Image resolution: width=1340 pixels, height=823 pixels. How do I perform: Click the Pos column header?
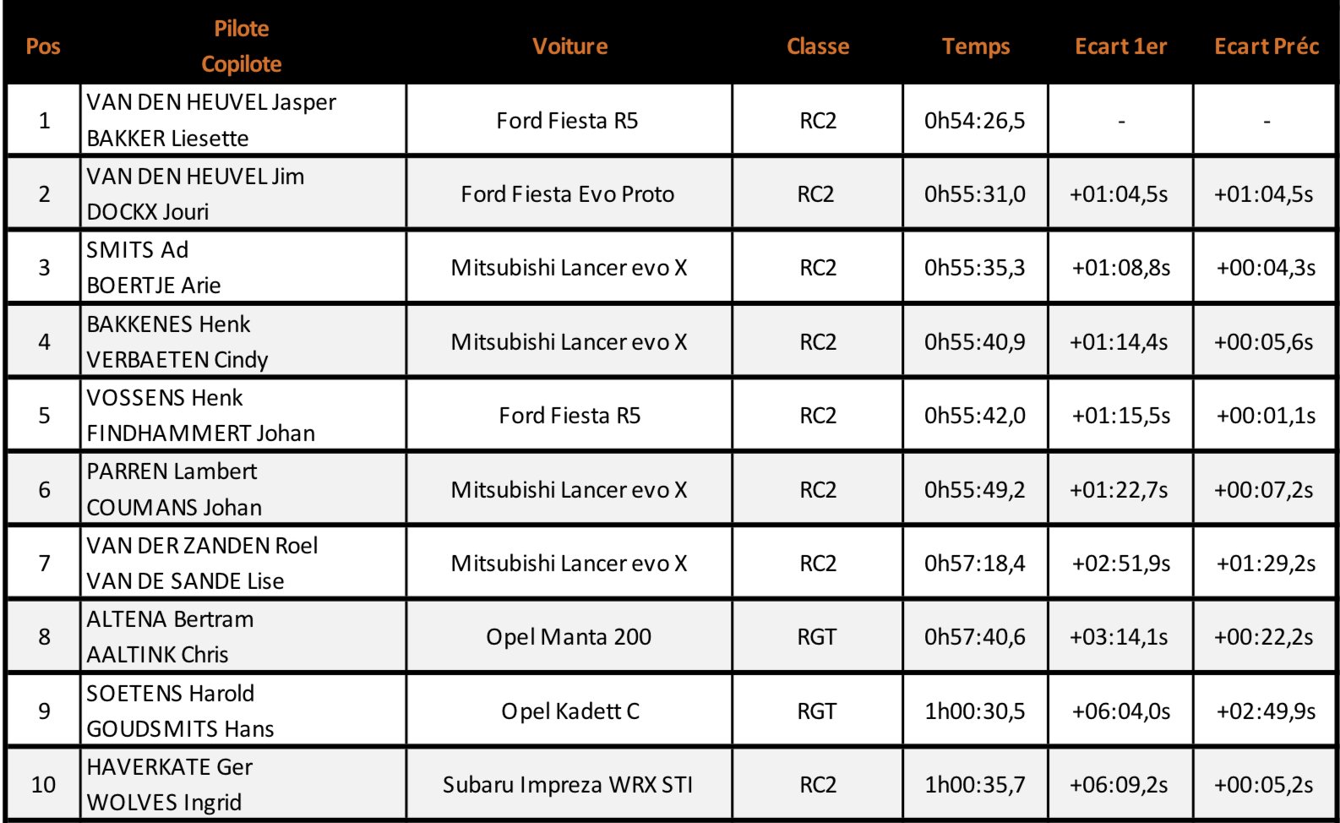(43, 46)
